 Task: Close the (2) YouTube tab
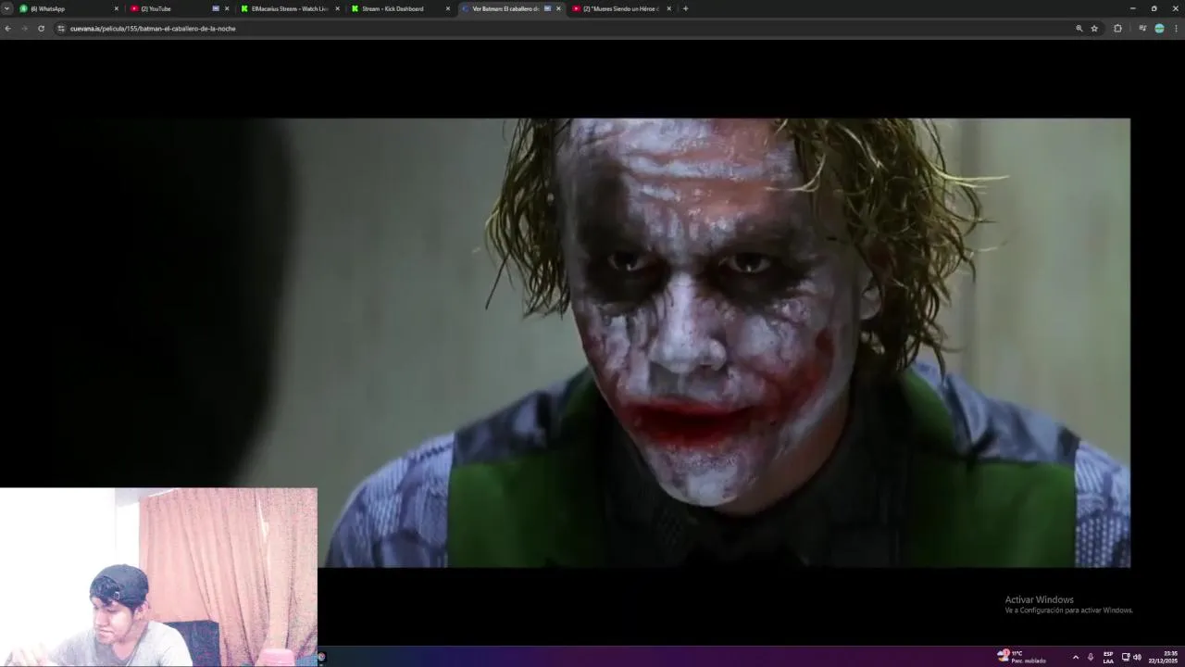pos(227,8)
